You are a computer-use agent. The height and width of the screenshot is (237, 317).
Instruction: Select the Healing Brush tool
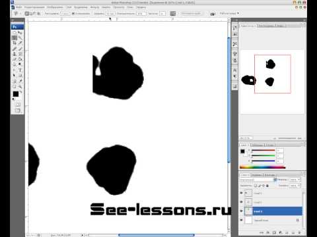point(15,49)
